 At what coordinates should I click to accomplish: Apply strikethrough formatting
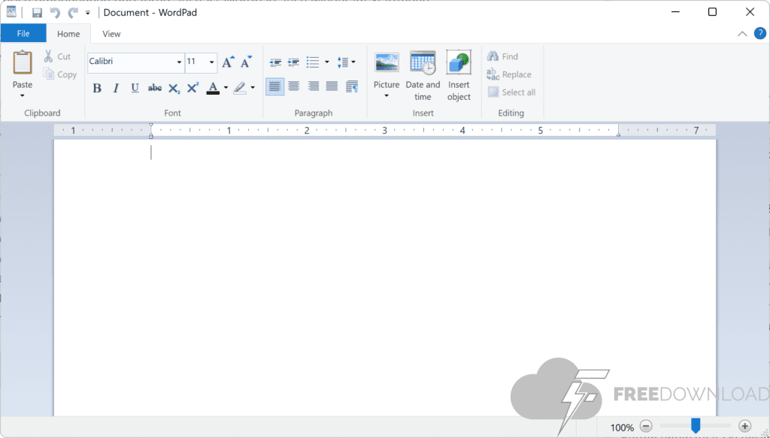pos(154,88)
